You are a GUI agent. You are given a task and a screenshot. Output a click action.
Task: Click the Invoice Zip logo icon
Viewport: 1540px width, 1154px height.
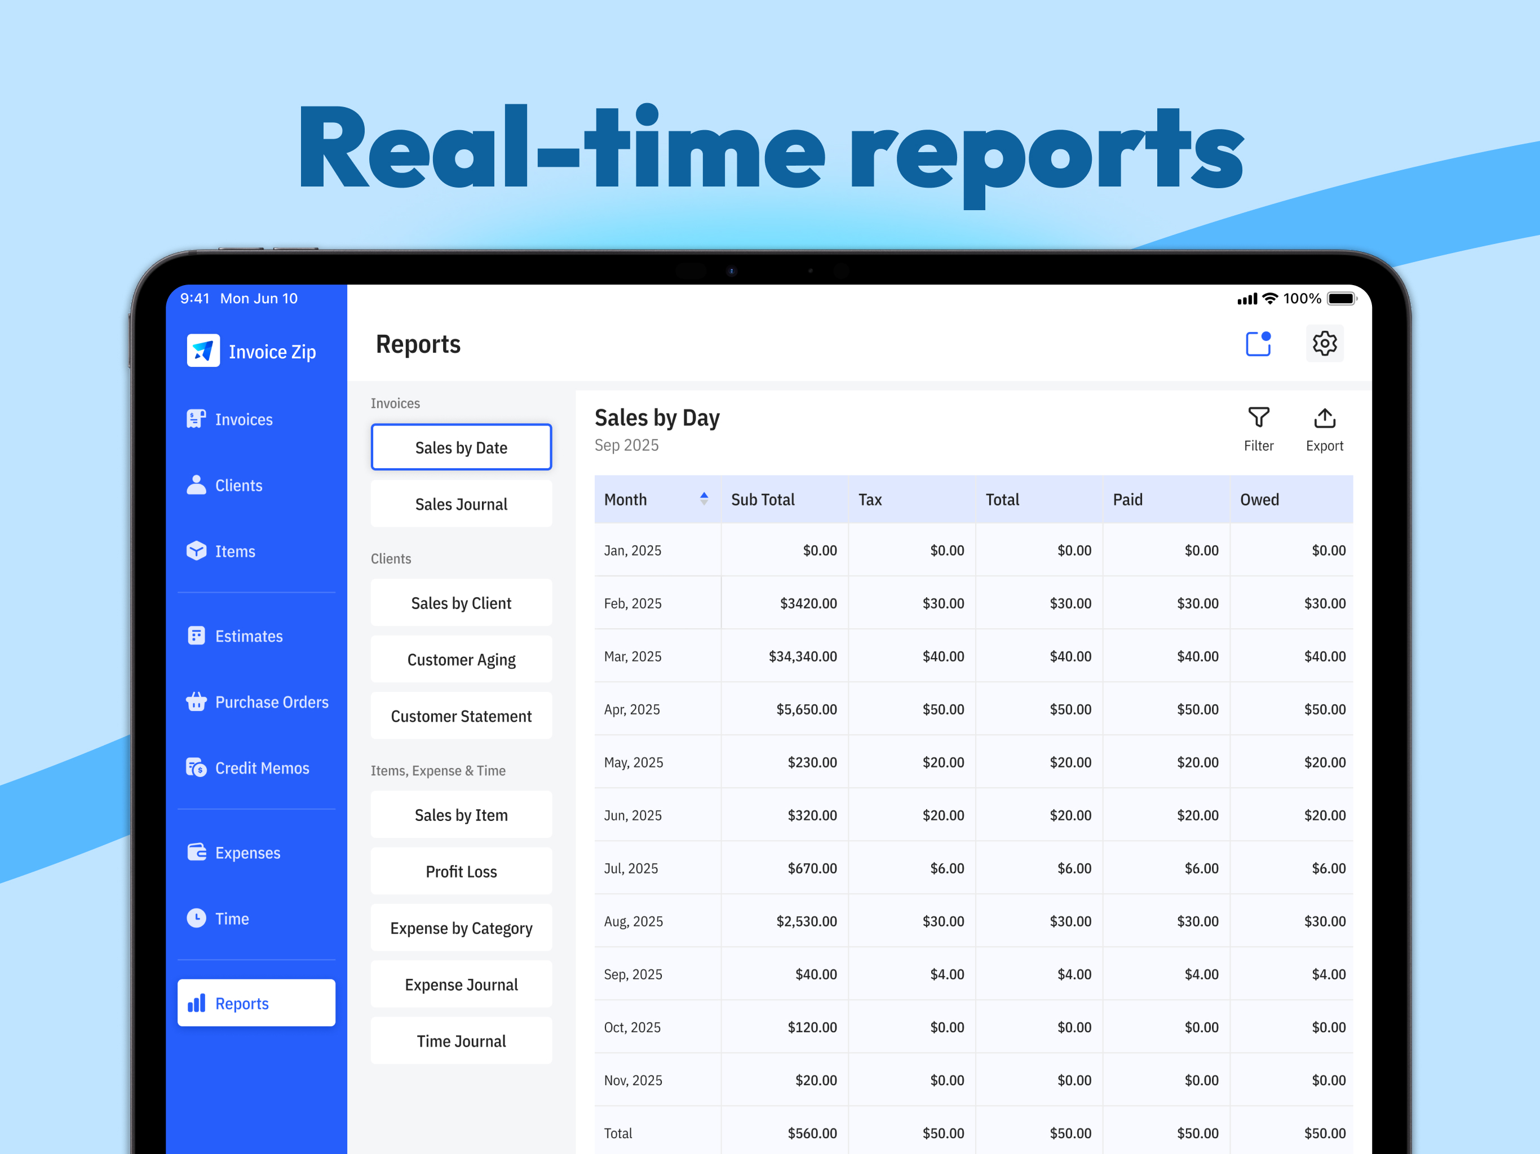tap(203, 351)
